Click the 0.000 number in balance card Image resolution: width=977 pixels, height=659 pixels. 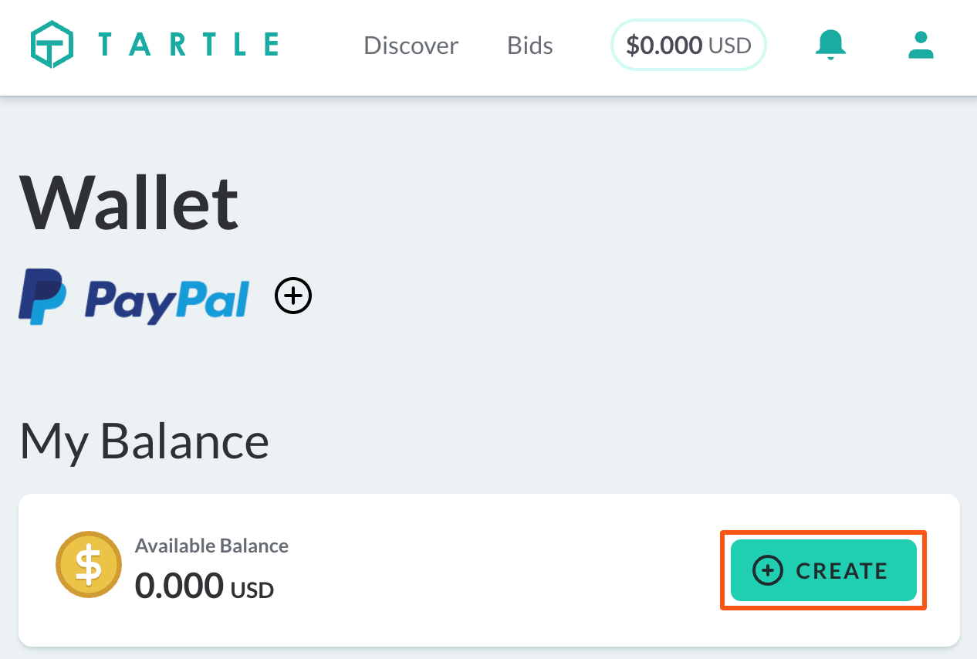tap(179, 586)
